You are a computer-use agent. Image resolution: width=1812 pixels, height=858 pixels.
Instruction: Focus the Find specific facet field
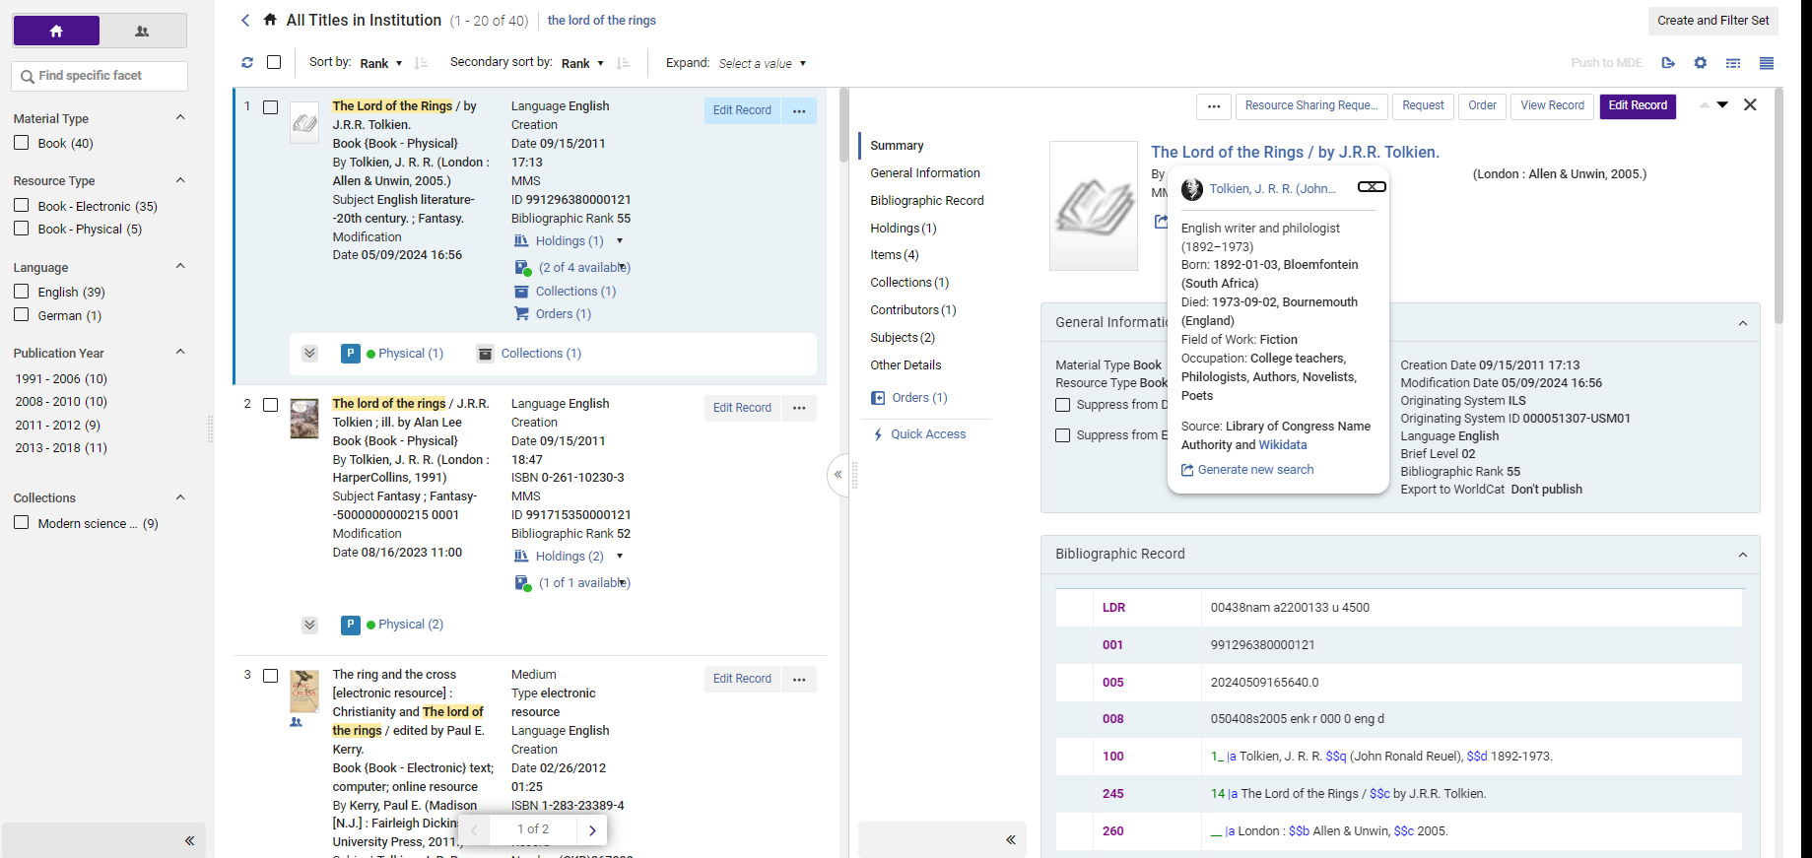(x=100, y=76)
